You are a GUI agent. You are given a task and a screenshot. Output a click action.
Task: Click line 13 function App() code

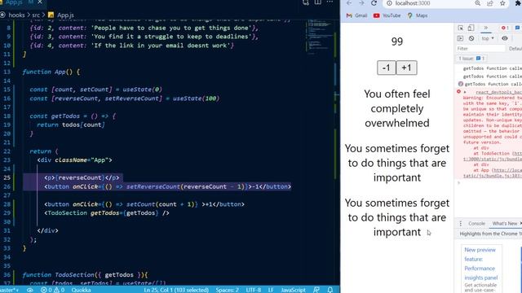[51, 72]
